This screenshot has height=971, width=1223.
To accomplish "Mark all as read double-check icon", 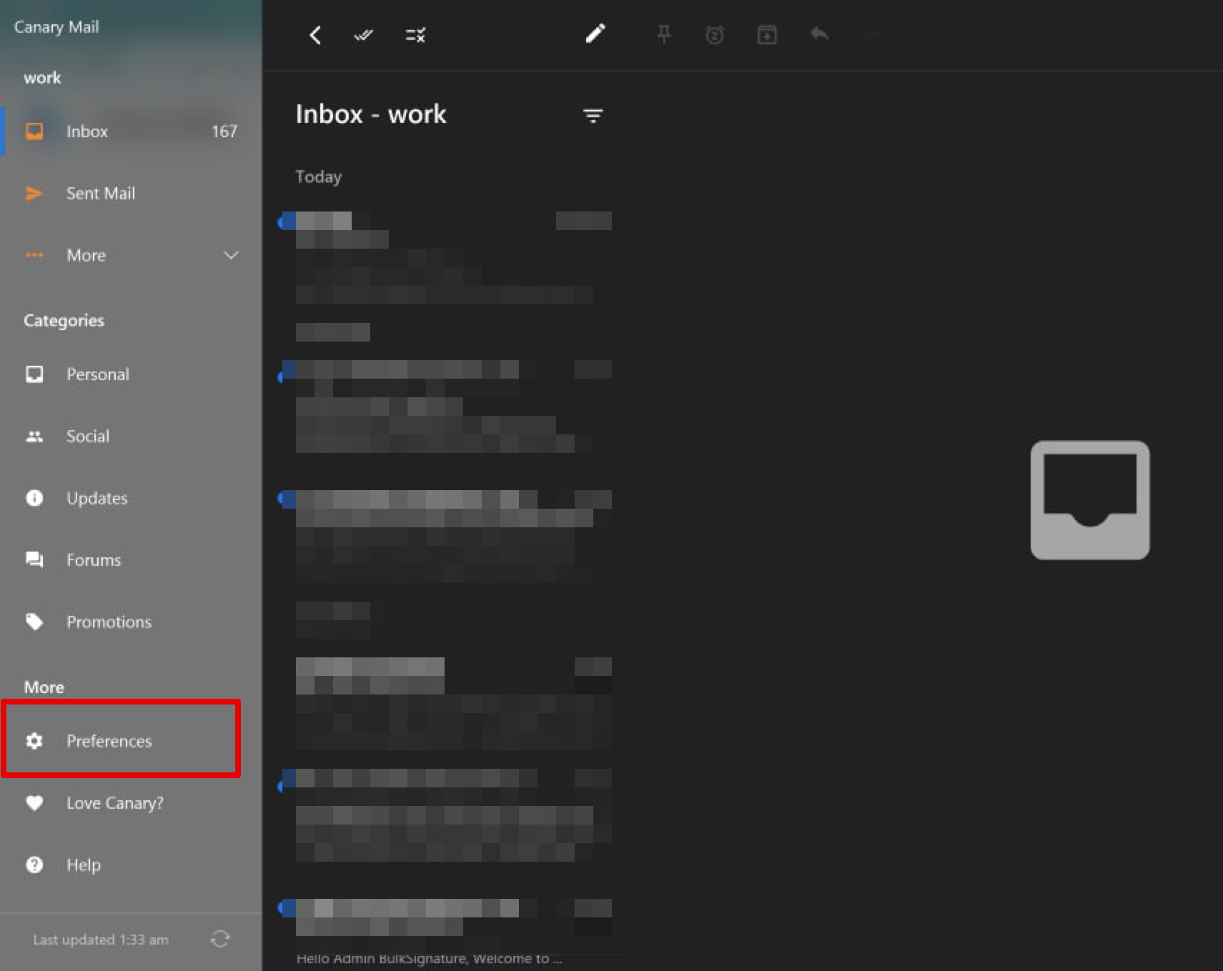I will [364, 35].
